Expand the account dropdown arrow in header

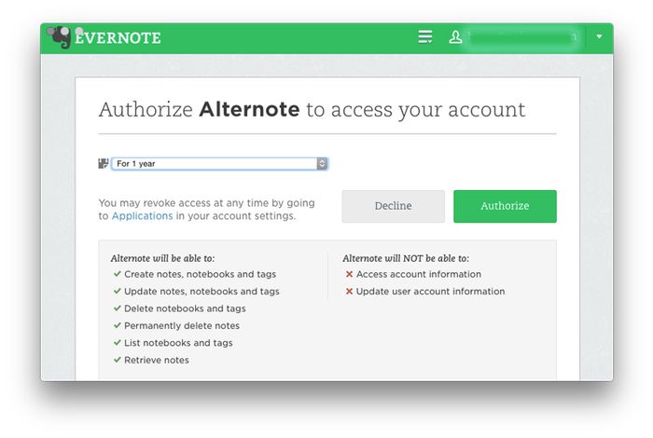pos(599,36)
